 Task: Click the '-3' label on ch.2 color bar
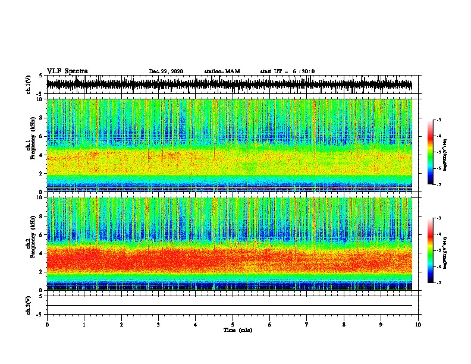[439, 218]
